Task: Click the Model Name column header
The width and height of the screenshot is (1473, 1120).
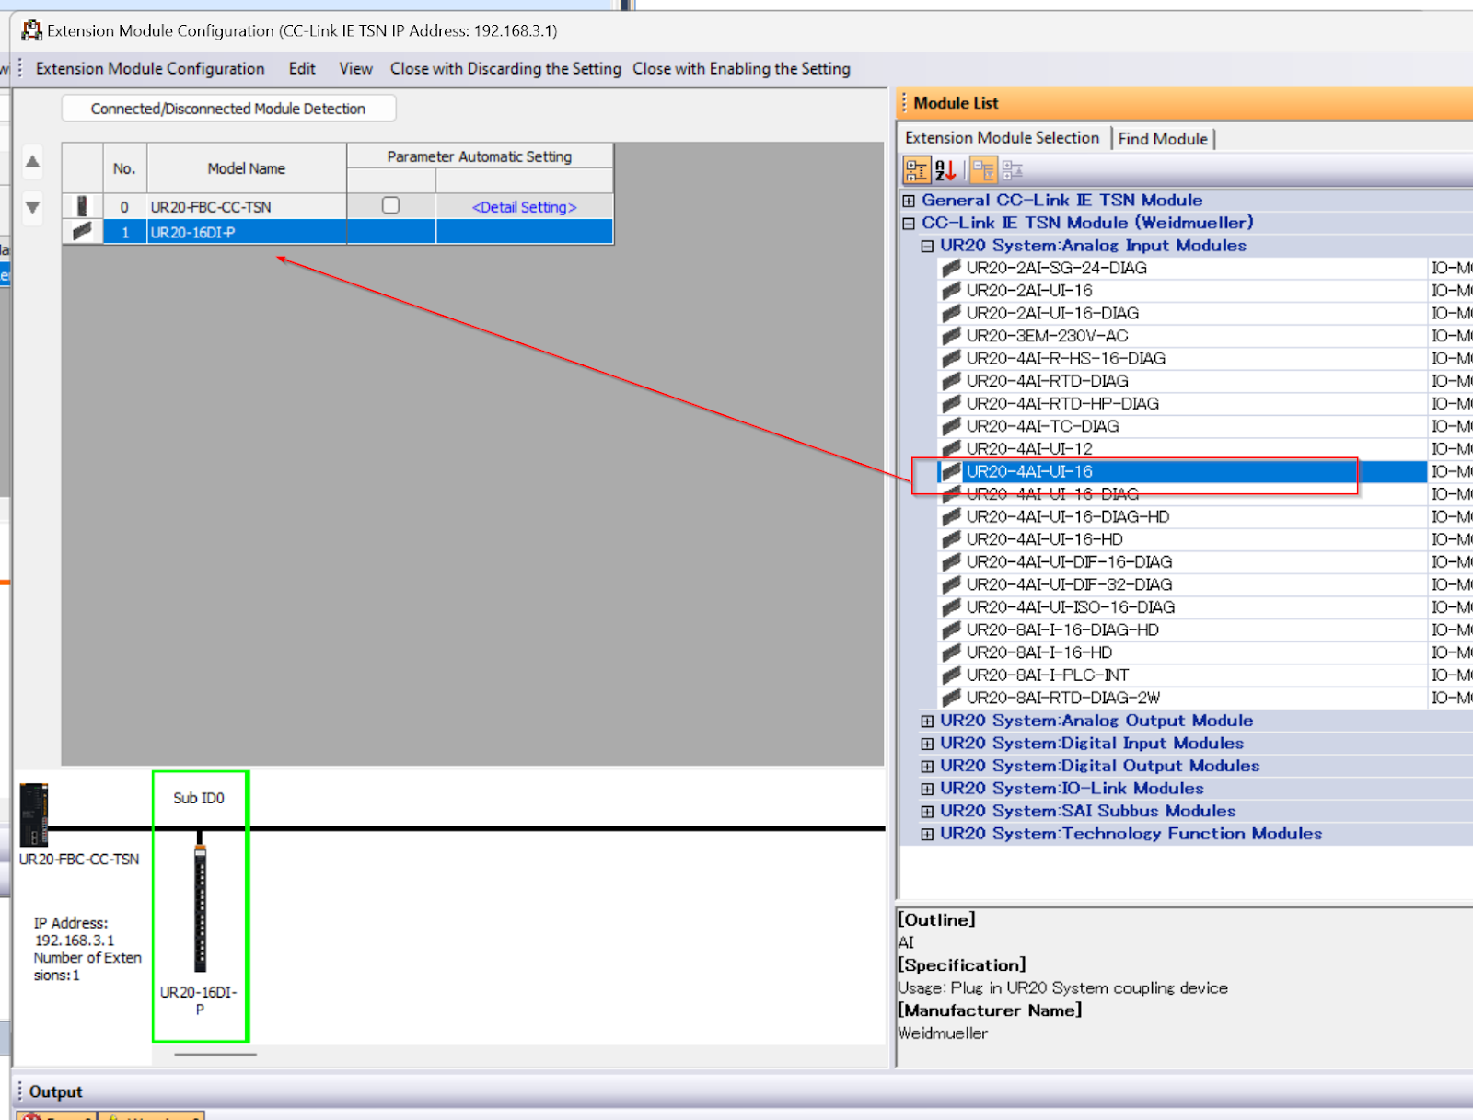Action: point(246,168)
